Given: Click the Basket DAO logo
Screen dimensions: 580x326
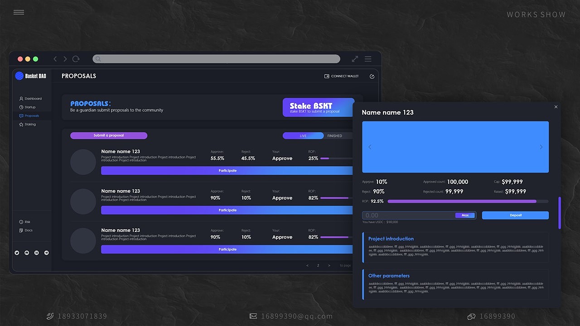Looking at the screenshot, I should [x=31, y=76].
